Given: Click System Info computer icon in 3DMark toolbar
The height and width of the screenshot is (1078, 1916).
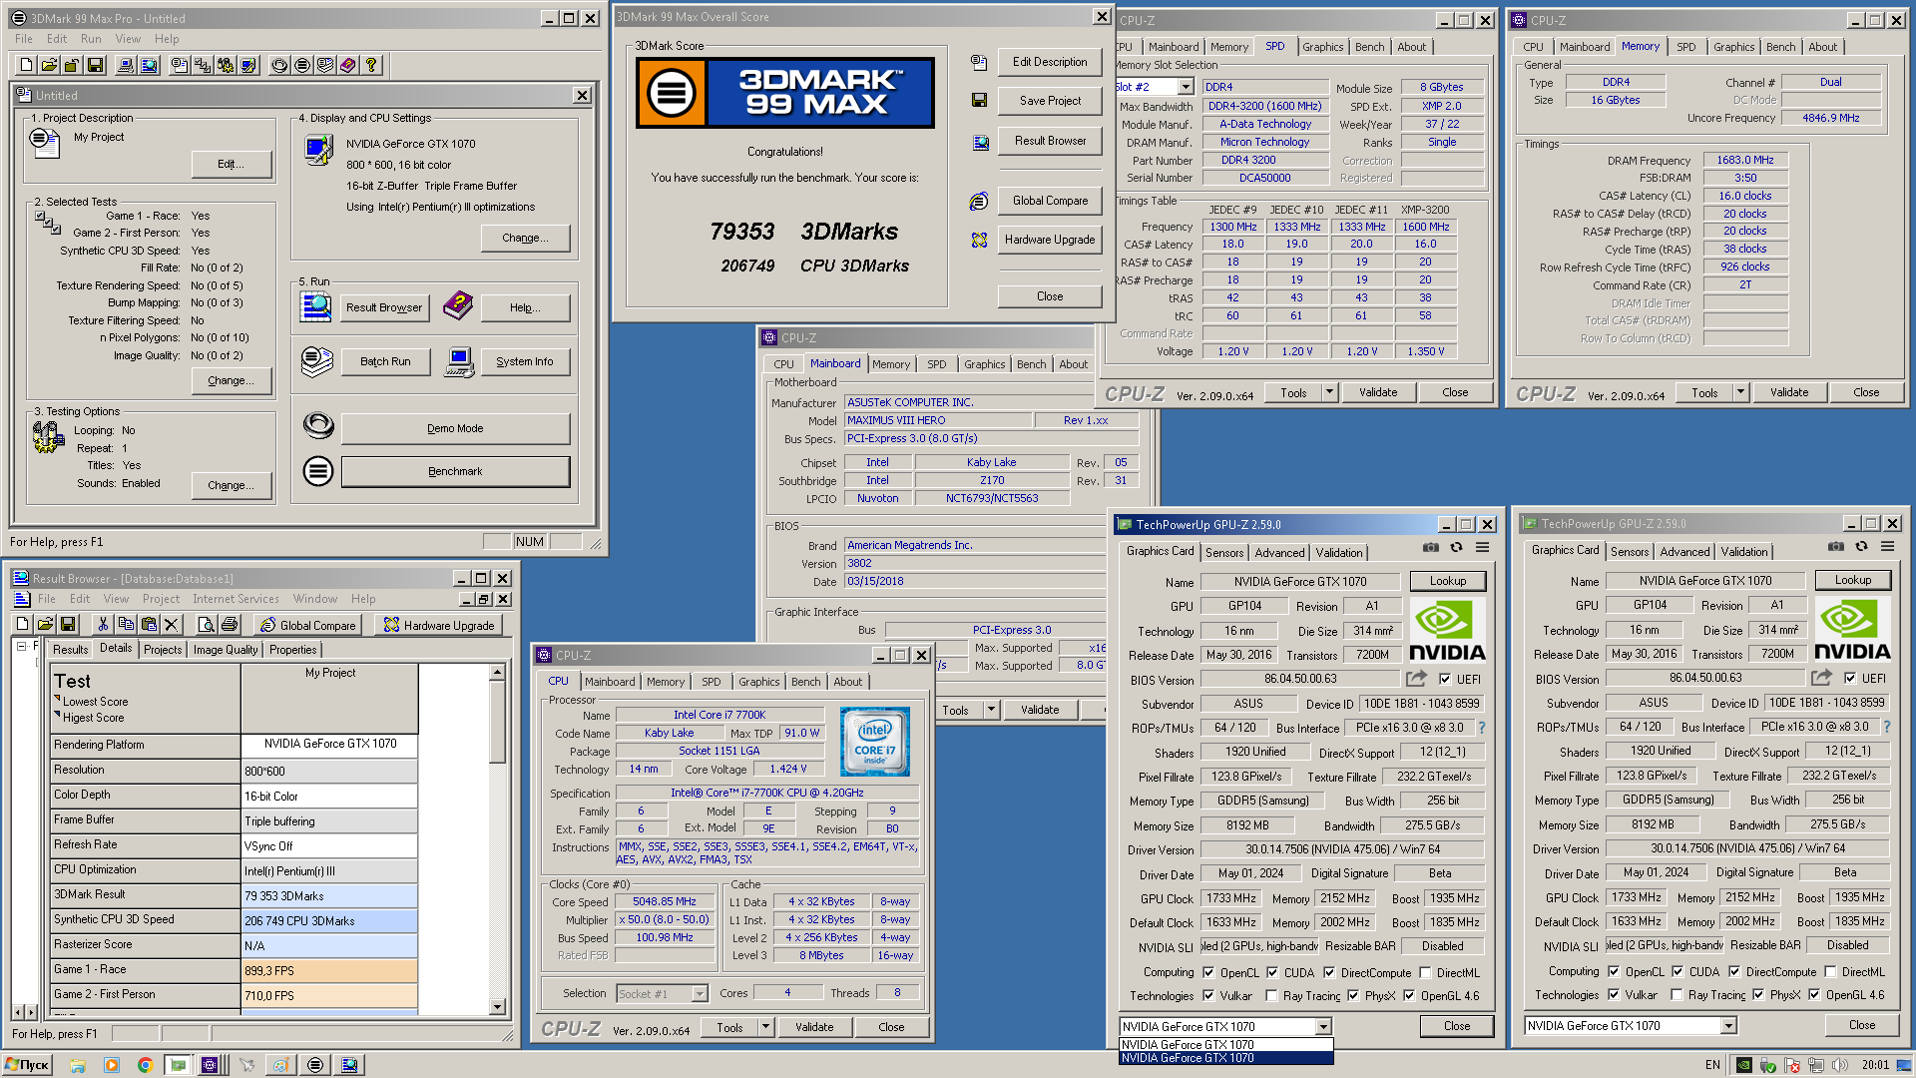Looking at the screenshot, I should (126, 65).
